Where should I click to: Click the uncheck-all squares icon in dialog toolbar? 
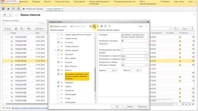105,26
